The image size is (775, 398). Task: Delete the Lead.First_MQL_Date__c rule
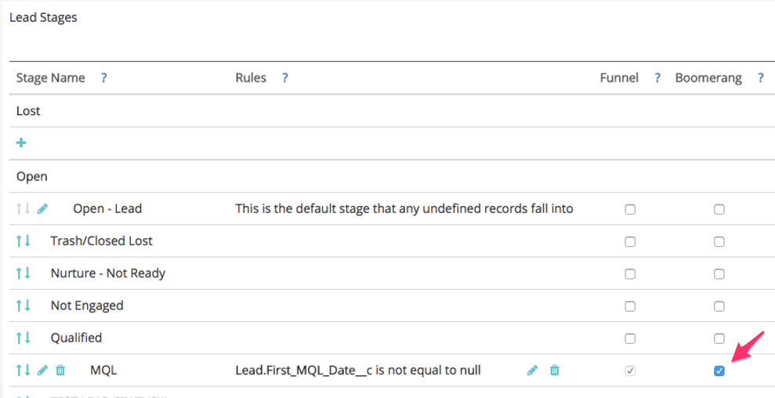pyautogui.click(x=555, y=370)
